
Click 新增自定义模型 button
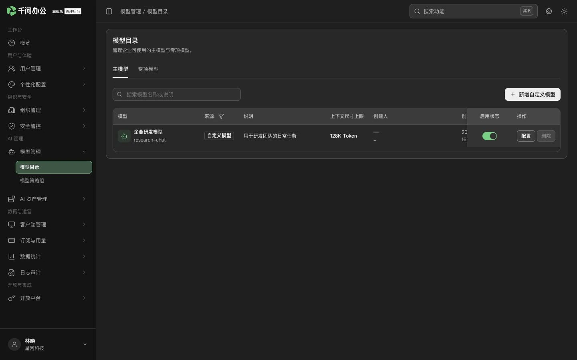(x=533, y=94)
